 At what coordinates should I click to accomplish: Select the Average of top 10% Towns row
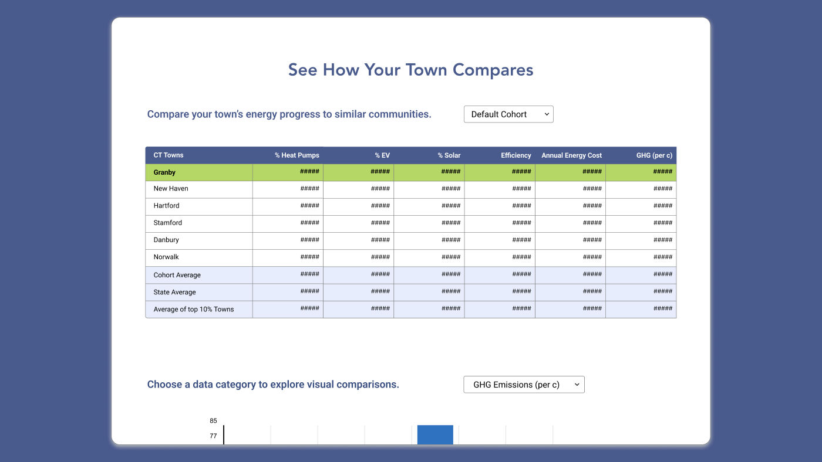click(x=194, y=309)
